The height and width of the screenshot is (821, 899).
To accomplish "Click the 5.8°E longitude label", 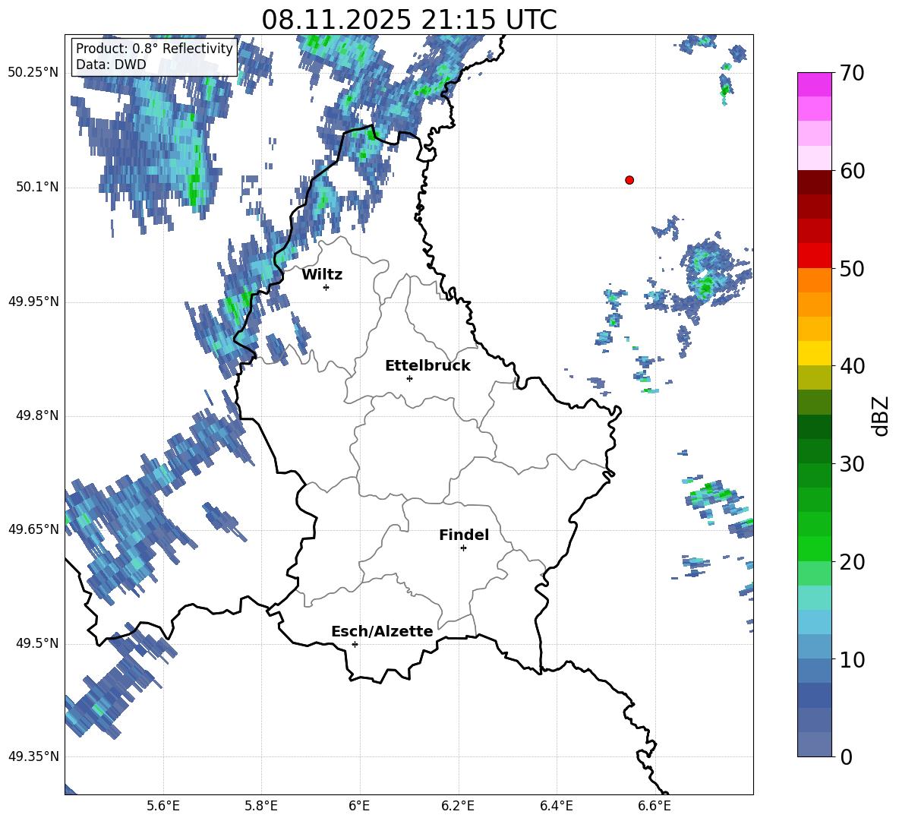I will pos(261,806).
